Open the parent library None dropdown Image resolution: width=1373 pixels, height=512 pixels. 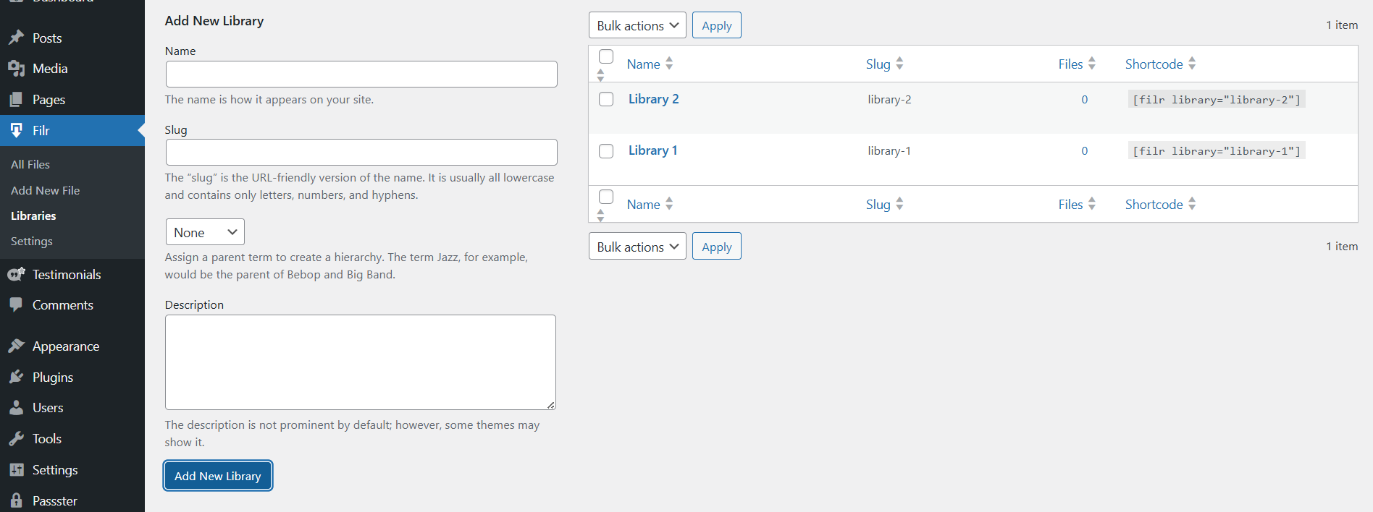click(x=205, y=232)
